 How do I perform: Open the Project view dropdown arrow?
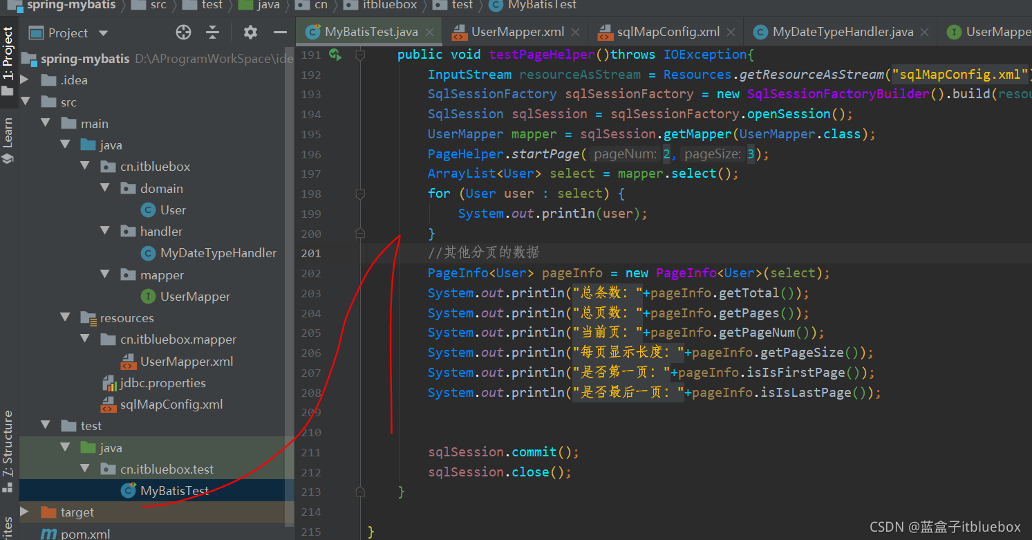(x=104, y=33)
